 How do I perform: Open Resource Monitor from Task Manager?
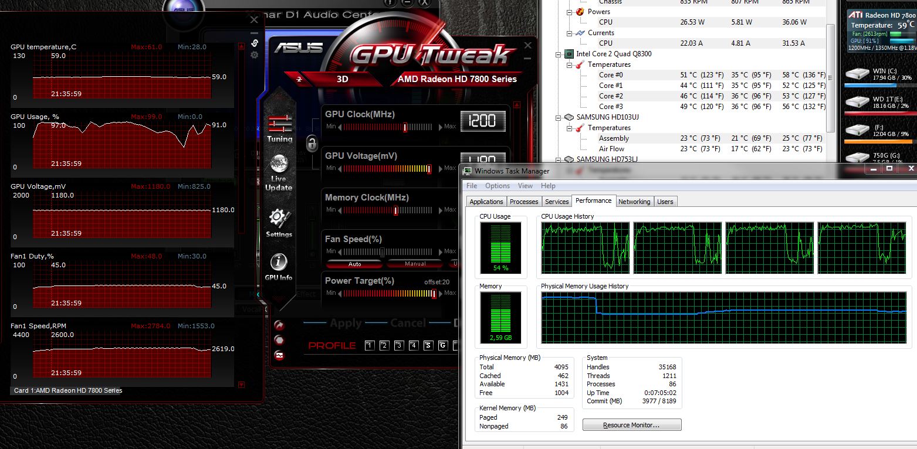pyautogui.click(x=632, y=425)
